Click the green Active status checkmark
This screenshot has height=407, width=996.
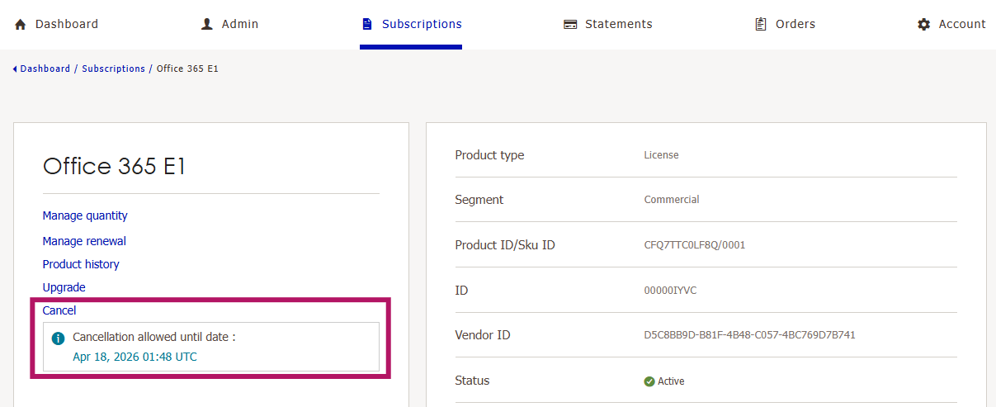[x=649, y=381]
